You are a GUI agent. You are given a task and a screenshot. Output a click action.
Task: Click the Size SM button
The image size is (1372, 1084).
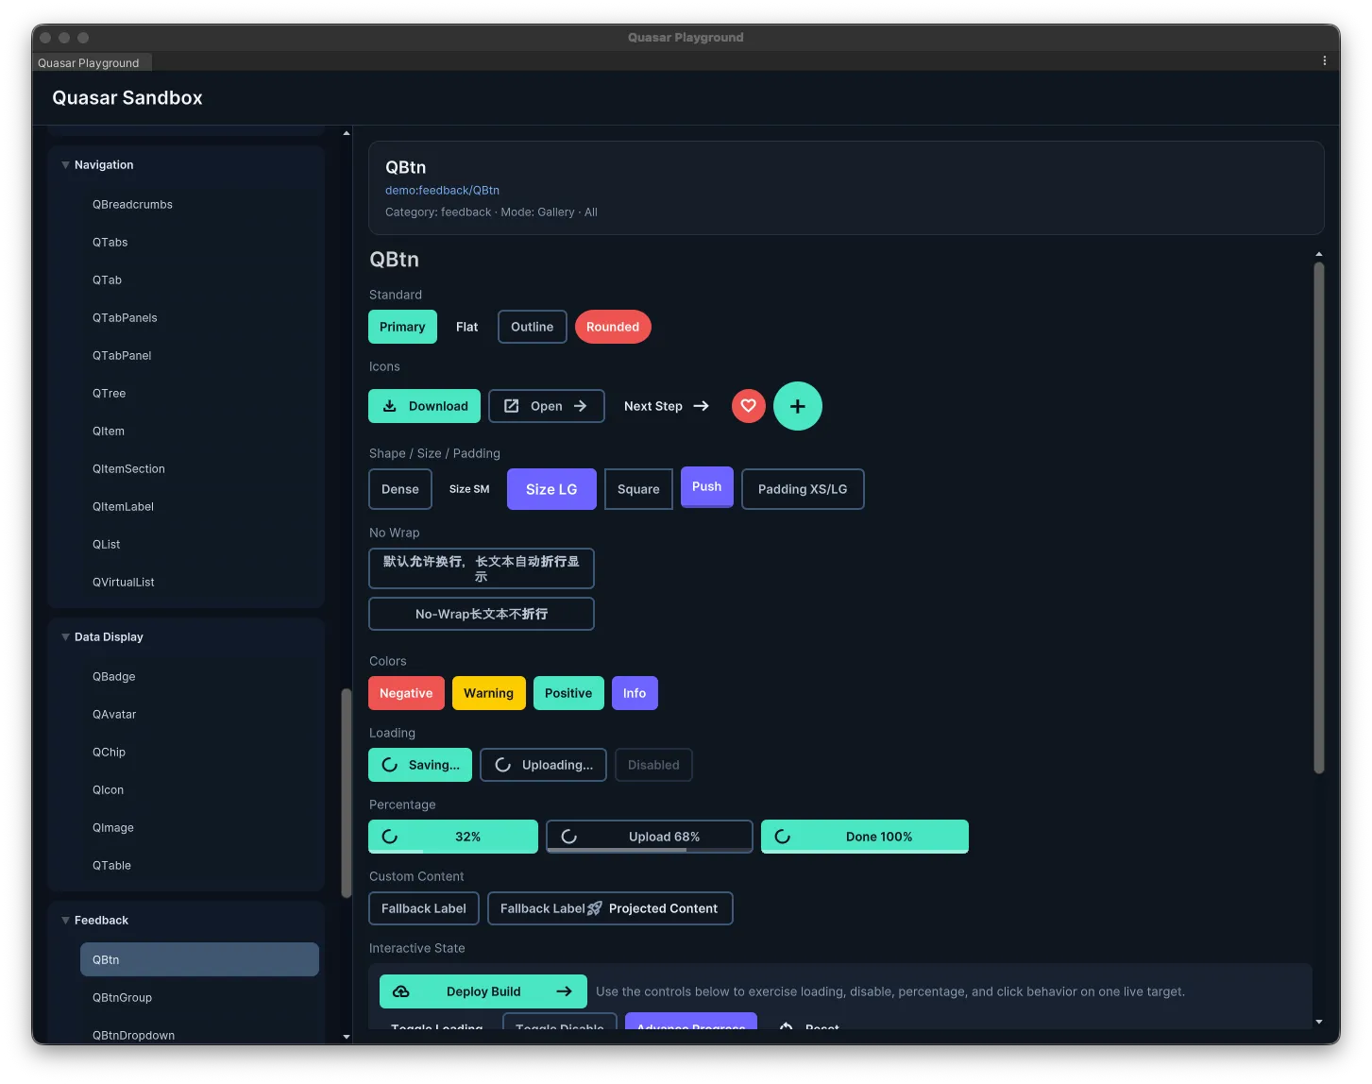click(469, 489)
